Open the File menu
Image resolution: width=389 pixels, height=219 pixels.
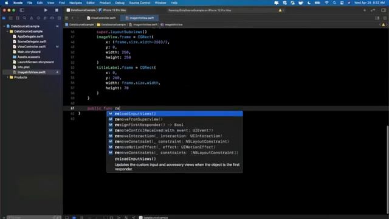point(30,2)
